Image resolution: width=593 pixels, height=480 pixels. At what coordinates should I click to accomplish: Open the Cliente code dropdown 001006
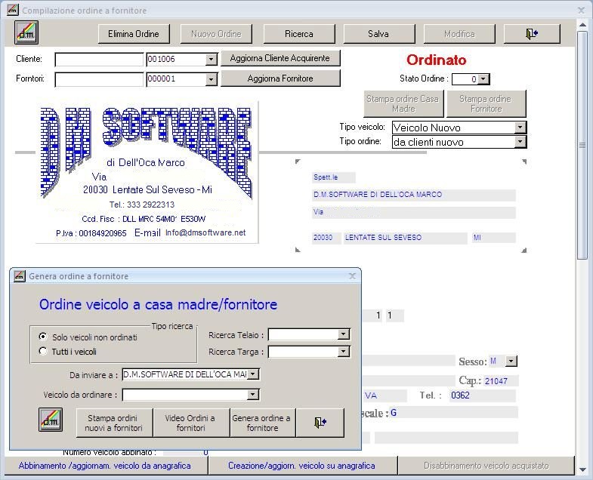[x=211, y=60]
